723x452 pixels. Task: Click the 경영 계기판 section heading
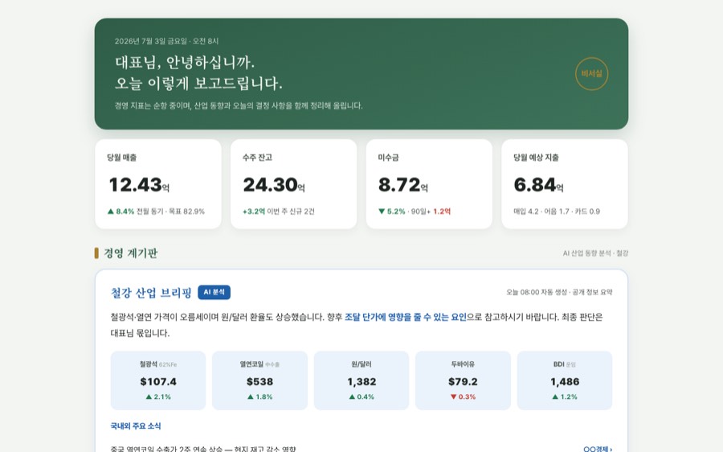pos(130,253)
